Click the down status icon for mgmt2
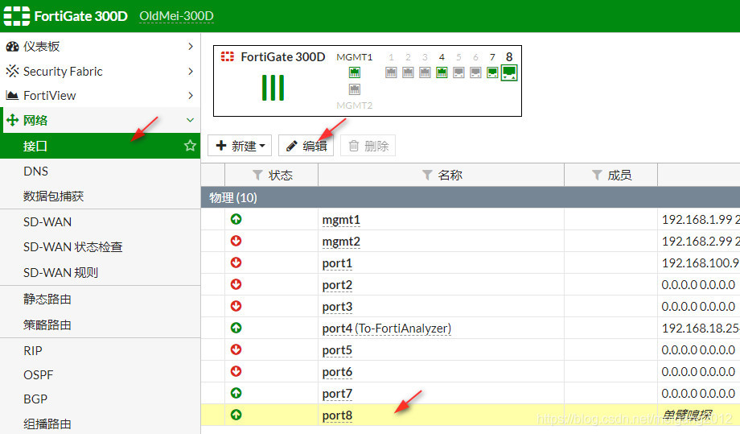 236,241
